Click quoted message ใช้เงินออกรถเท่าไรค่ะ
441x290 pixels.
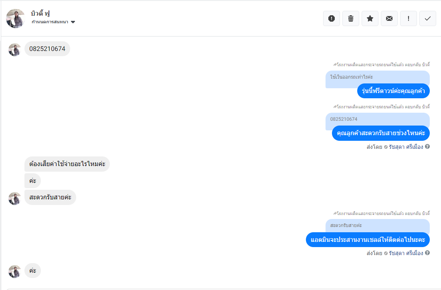pyautogui.click(x=352, y=77)
